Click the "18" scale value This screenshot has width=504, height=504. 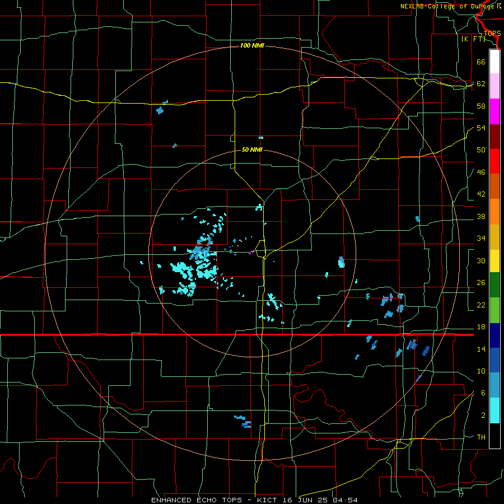click(481, 327)
